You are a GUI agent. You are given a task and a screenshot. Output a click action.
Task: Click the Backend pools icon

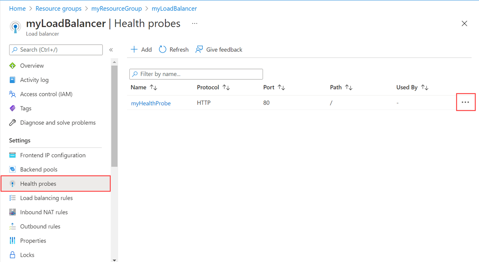[x=12, y=169]
